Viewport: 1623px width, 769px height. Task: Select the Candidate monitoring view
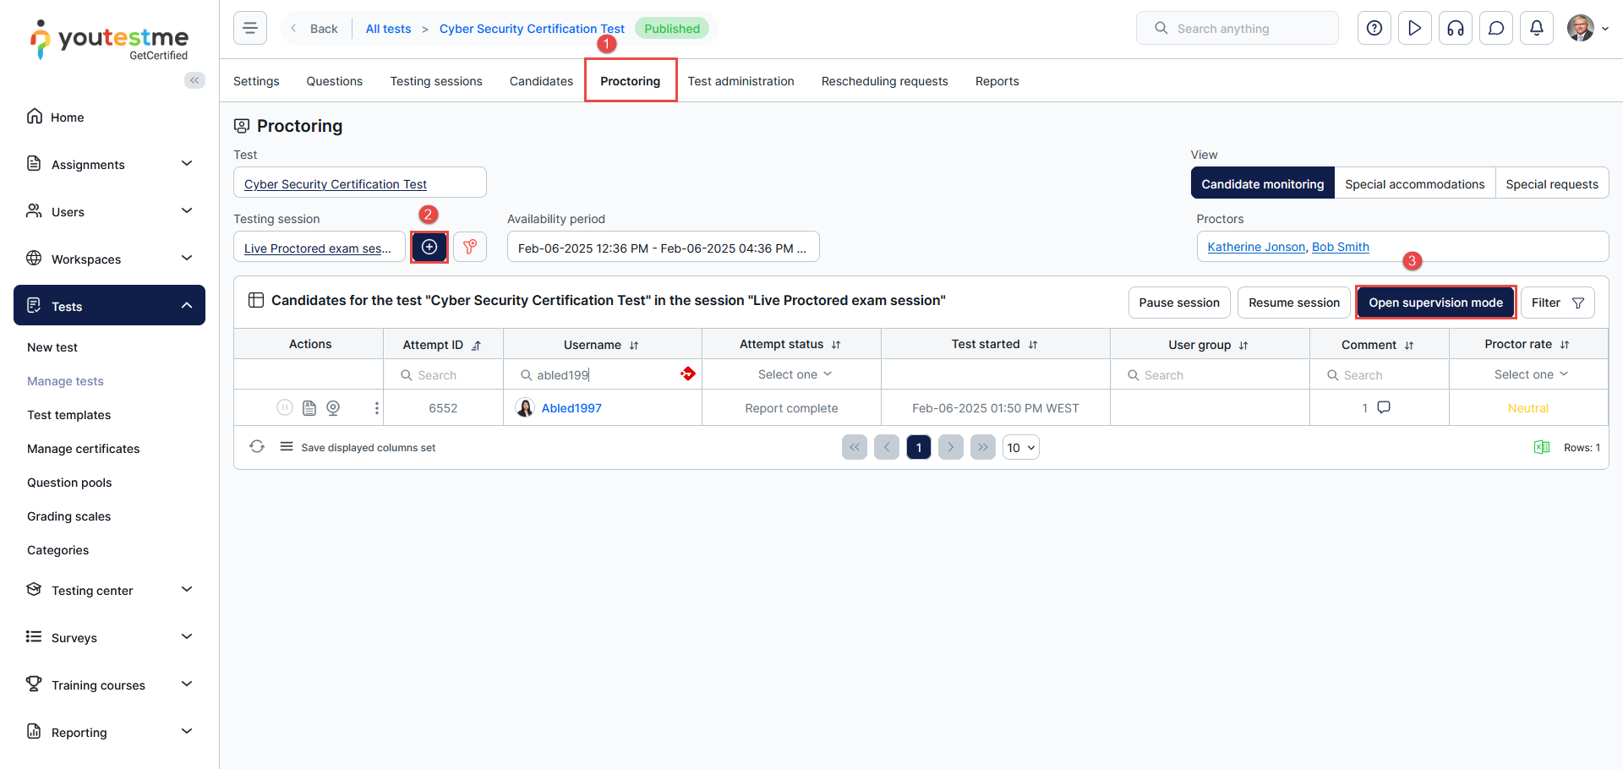(x=1262, y=183)
